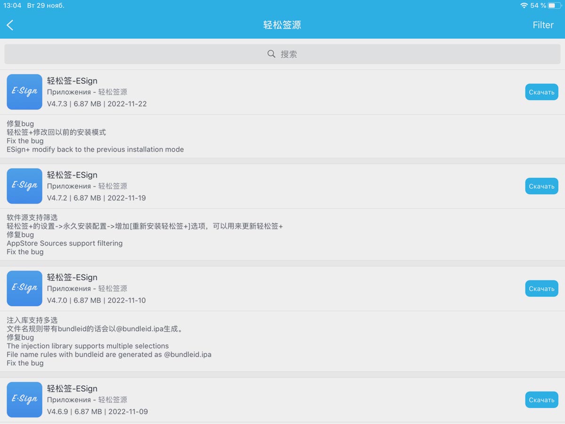The width and height of the screenshot is (565, 424).
Task: Download ESign V4.7.2 with Скачать
Action: [541, 186]
